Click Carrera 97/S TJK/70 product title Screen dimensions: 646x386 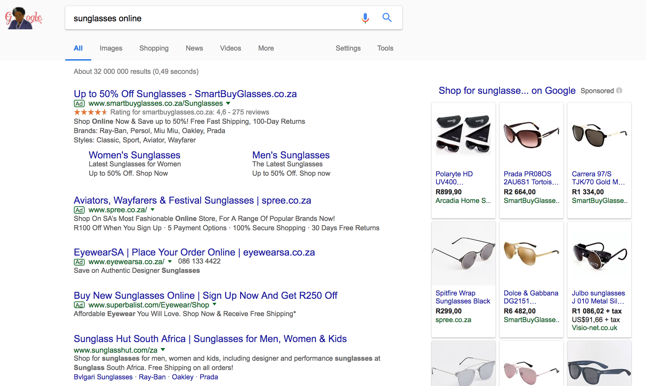tap(598, 178)
